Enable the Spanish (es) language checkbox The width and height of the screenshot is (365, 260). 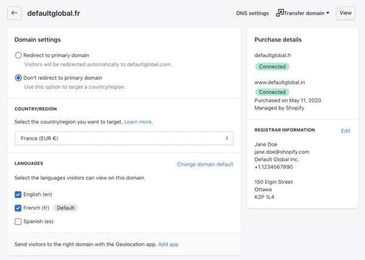click(x=18, y=222)
